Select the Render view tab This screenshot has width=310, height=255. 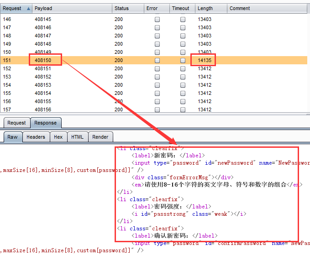tap(100, 137)
